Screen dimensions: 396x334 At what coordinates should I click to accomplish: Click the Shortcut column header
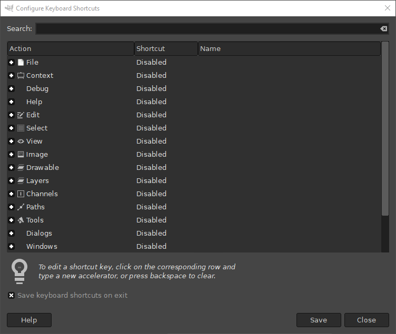(x=166, y=48)
